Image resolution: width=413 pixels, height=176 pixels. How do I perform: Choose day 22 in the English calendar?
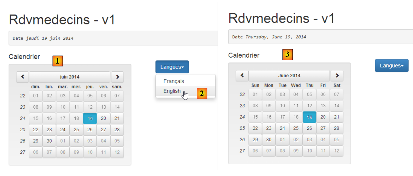pyautogui.click(x=255, y=128)
